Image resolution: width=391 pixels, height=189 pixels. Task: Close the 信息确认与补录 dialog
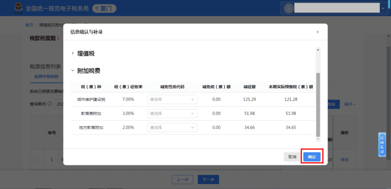pos(318,32)
